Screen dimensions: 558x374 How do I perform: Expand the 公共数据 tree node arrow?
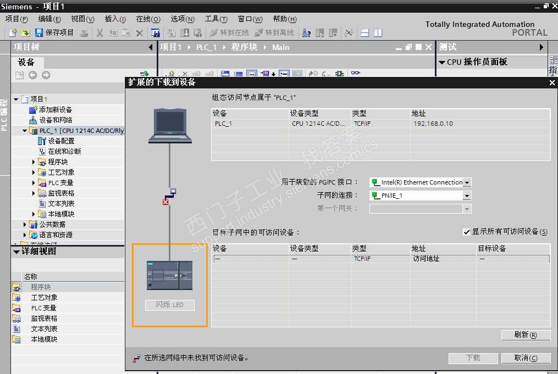[25, 225]
